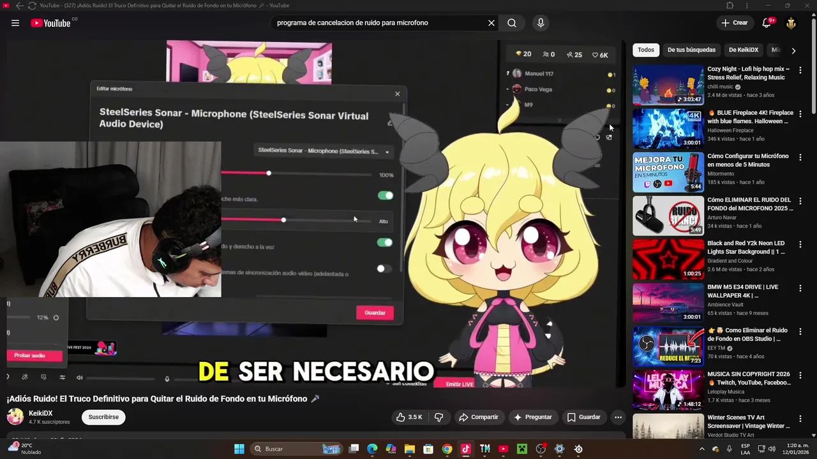This screenshot has width=817, height=459.
Task: Go back with the browser arrow
Action: (19, 6)
